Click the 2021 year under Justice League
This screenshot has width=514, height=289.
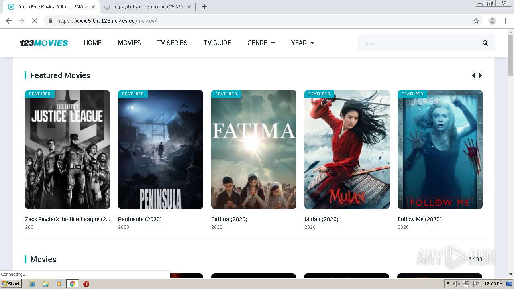pyautogui.click(x=30, y=227)
